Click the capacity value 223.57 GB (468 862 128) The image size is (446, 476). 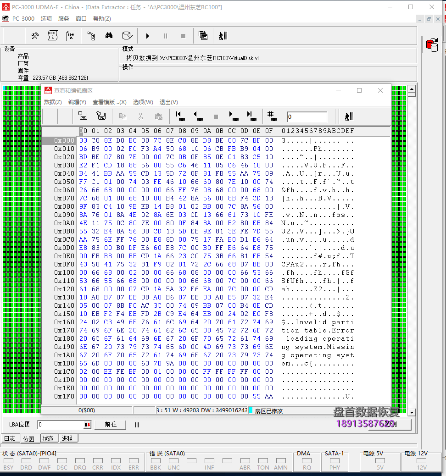(x=60, y=78)
